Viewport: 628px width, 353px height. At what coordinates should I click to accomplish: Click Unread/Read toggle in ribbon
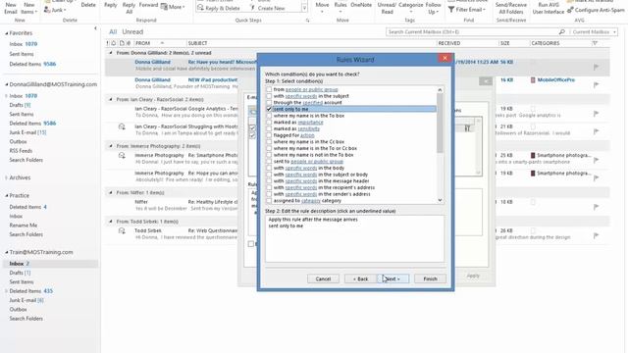[387, 7]
